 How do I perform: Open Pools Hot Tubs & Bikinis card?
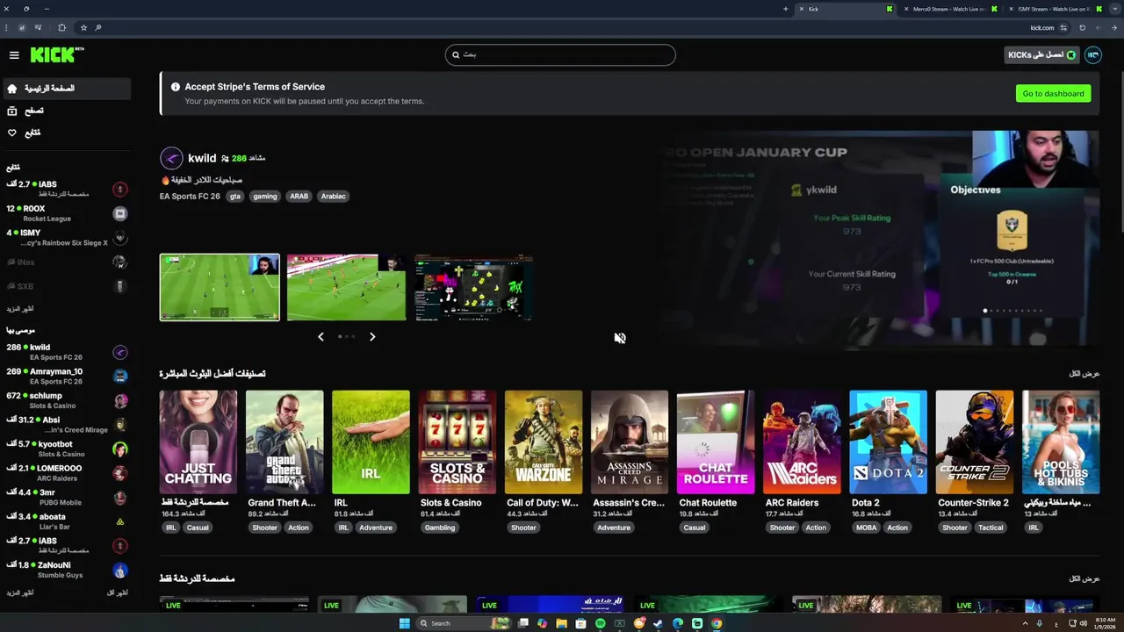[x=1061, y=442]
